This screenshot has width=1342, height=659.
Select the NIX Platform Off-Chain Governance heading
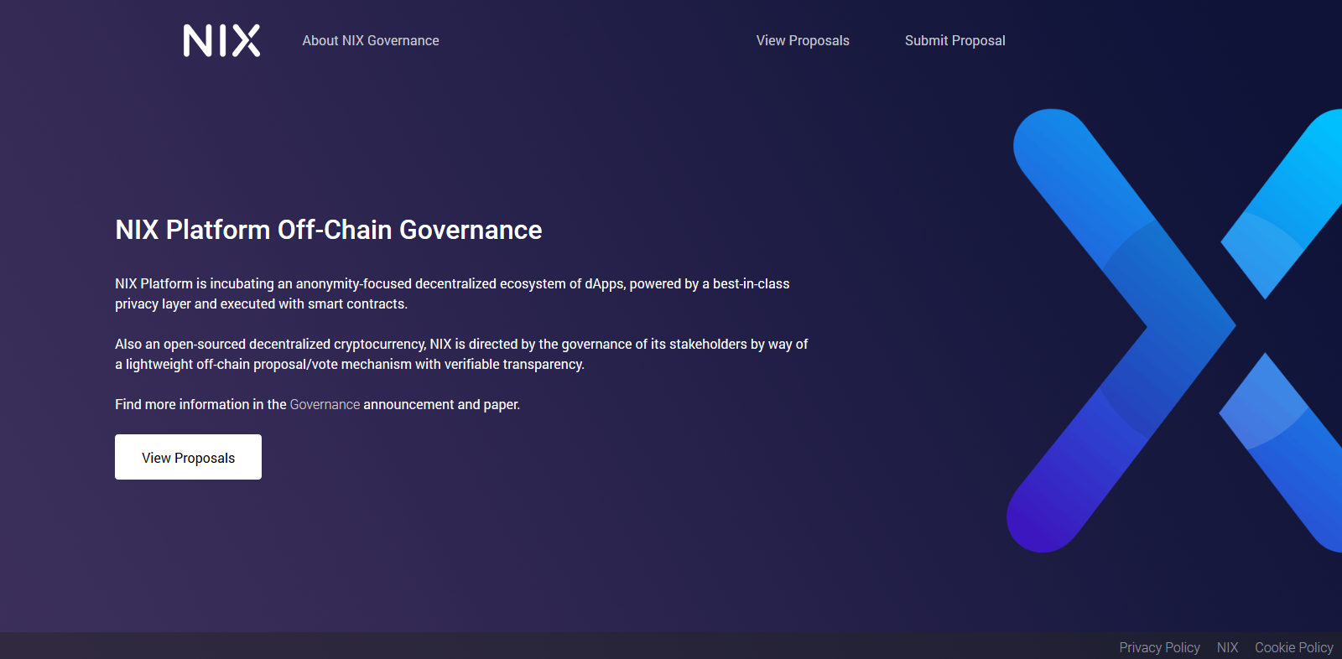pos(329,230)
